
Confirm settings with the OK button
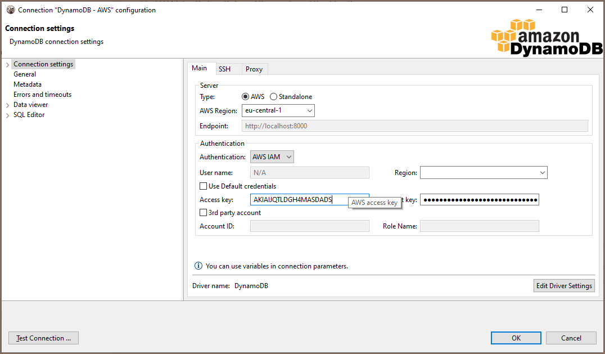click(516, 338)
